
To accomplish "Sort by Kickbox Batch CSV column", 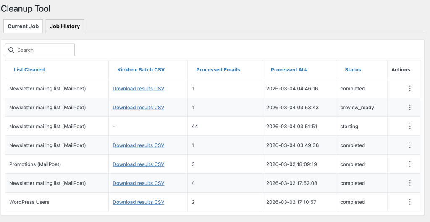I will point(141,70).
